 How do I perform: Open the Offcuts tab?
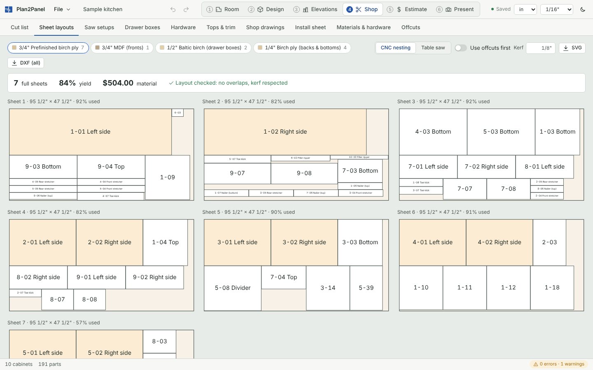point(411,28)
